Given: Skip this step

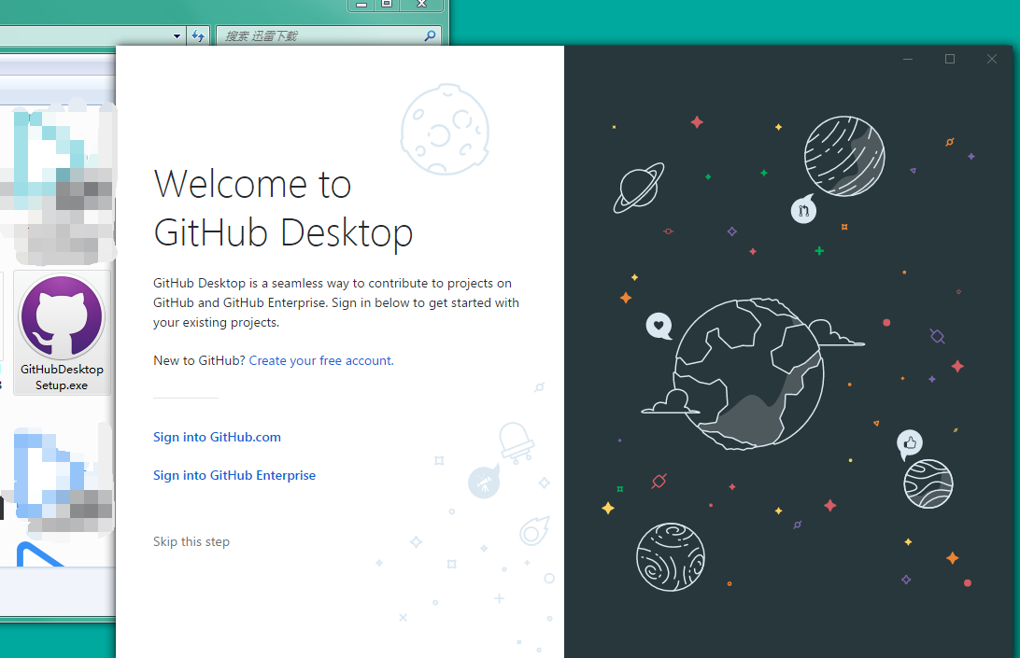Looking at the screenshot, I should click(x=191, y=541).
